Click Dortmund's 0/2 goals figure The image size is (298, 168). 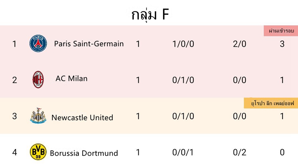tap(240, 152)
